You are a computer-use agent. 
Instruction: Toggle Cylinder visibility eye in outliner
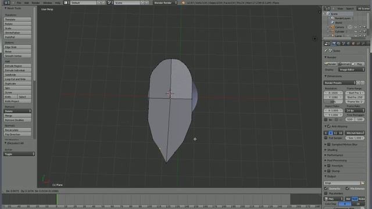pos(356,31)
